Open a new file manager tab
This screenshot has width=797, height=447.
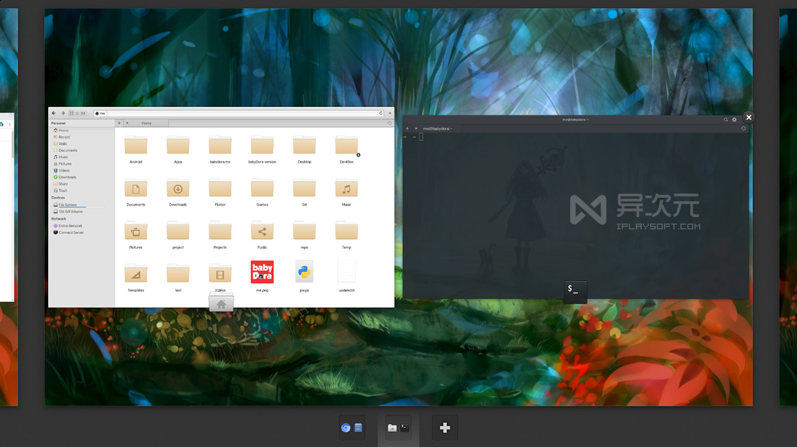pyautogui.click(x=119, y=123)
